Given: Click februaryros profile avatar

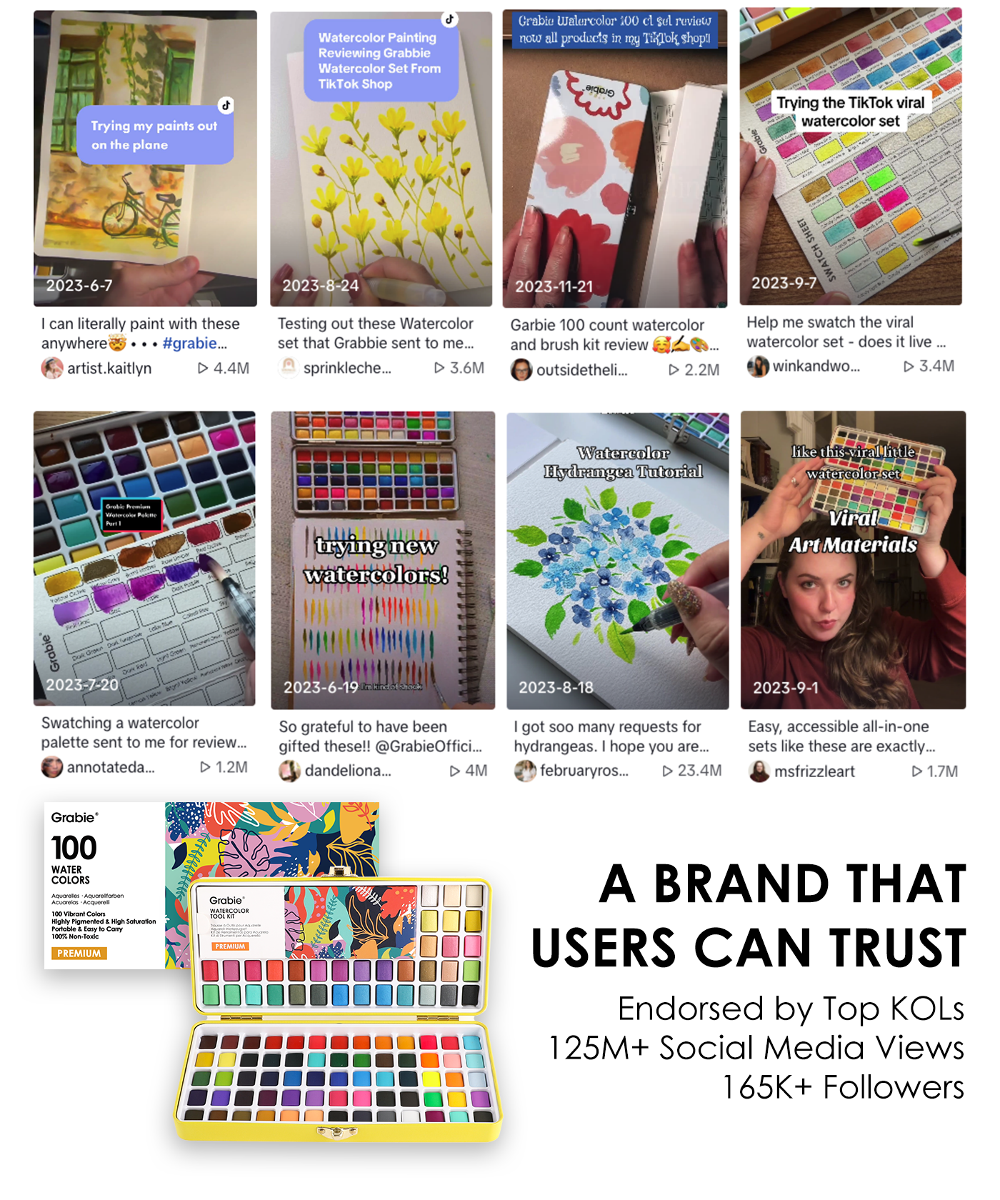Looking at the screenshot, I should (x=525, y=771).
